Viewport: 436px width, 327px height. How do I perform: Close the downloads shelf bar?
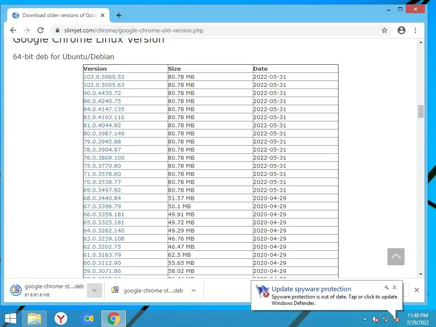click(x=417, y=290)
